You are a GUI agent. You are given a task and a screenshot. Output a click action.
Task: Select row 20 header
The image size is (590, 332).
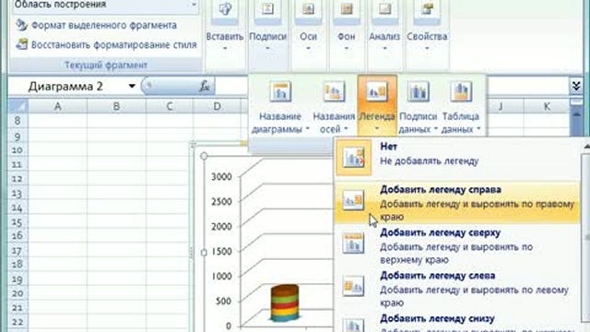(18, 293)
